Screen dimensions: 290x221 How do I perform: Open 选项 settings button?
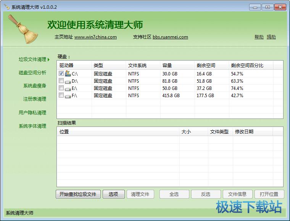[113, 194]
